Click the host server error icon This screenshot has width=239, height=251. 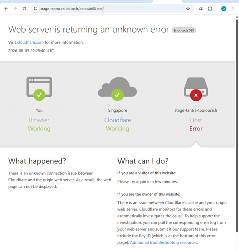196,89
